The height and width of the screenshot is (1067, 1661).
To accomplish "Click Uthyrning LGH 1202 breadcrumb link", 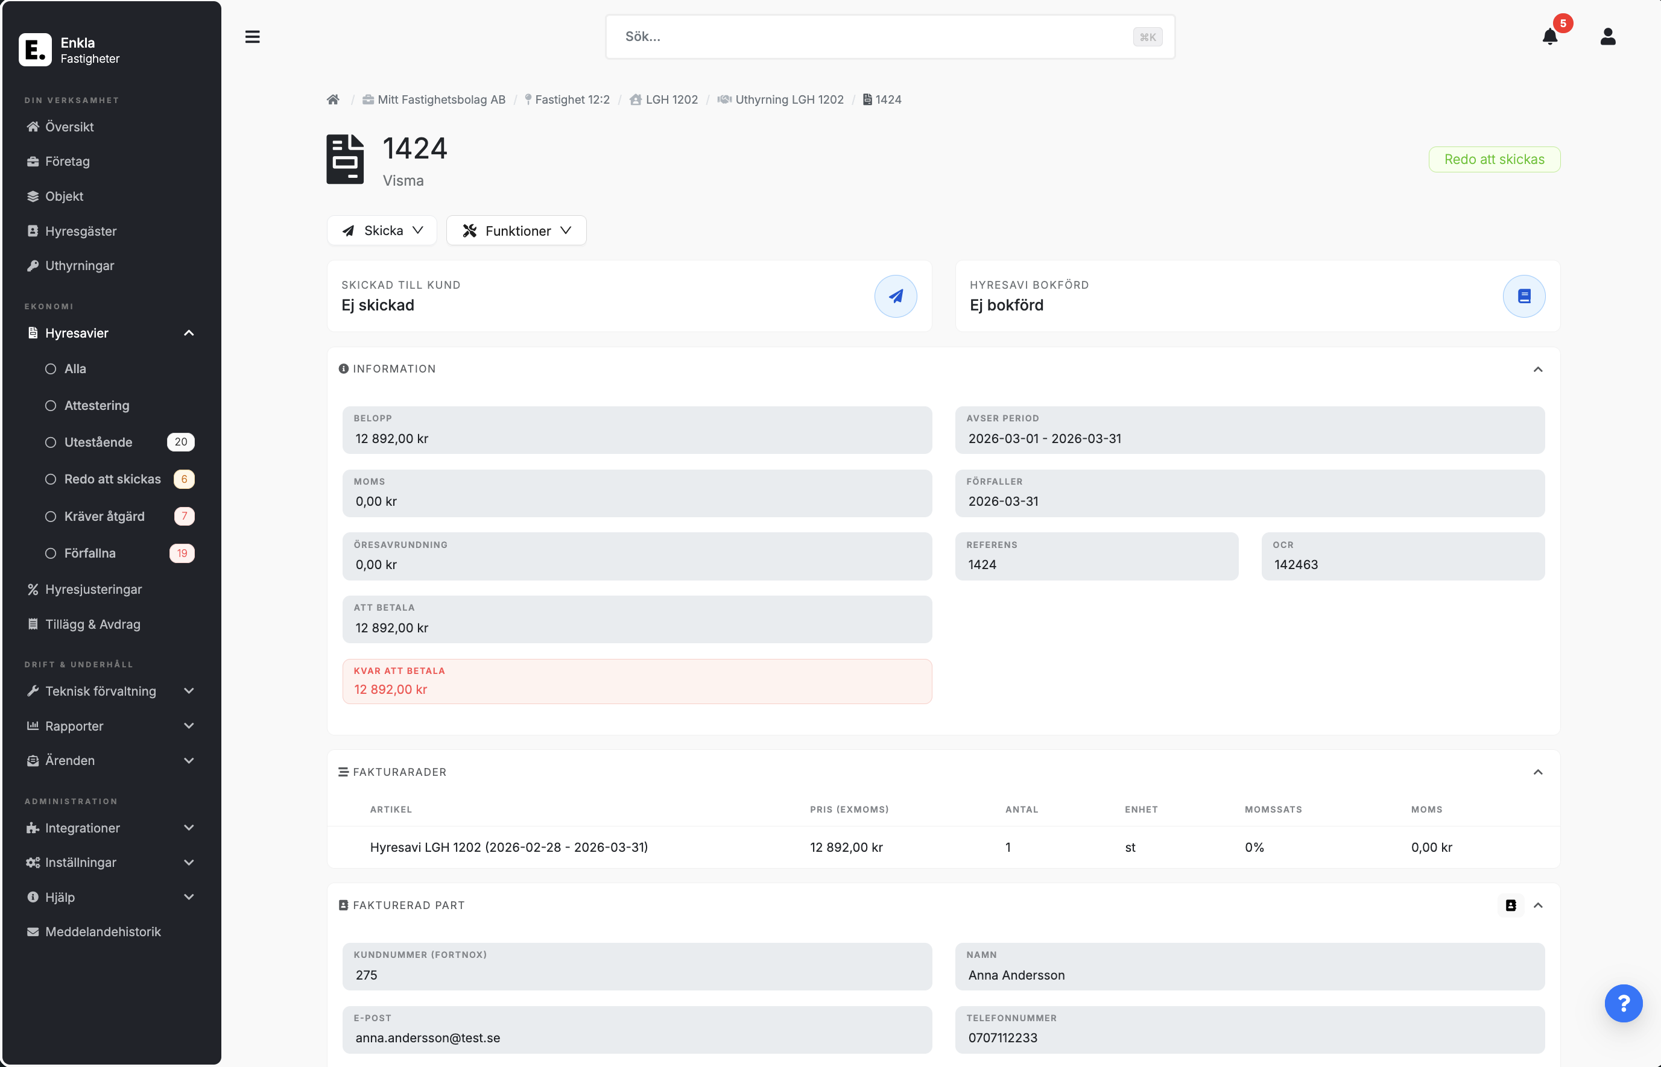I will (x=789, y=100).
